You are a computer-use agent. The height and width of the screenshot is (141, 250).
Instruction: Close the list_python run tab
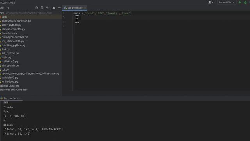tap(20, 98)
